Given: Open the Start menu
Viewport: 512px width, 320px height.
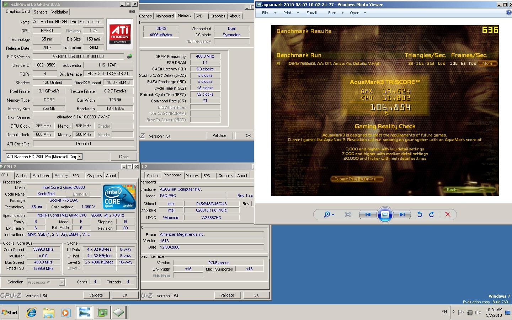Looking at the screenshot, I should click(10, 313).
